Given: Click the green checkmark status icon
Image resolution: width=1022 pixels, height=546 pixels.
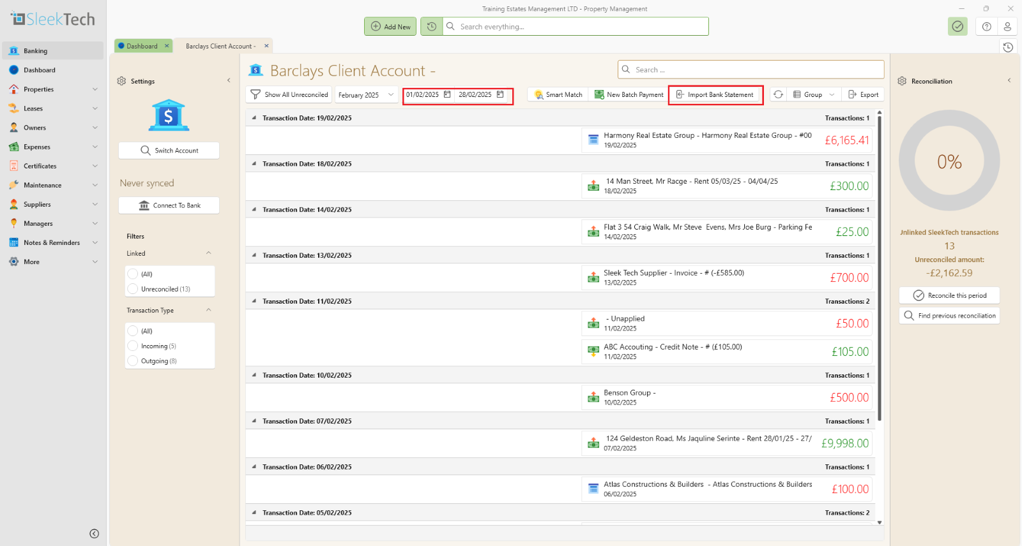Looking at the screenshot, I should (x=957, y=26).
